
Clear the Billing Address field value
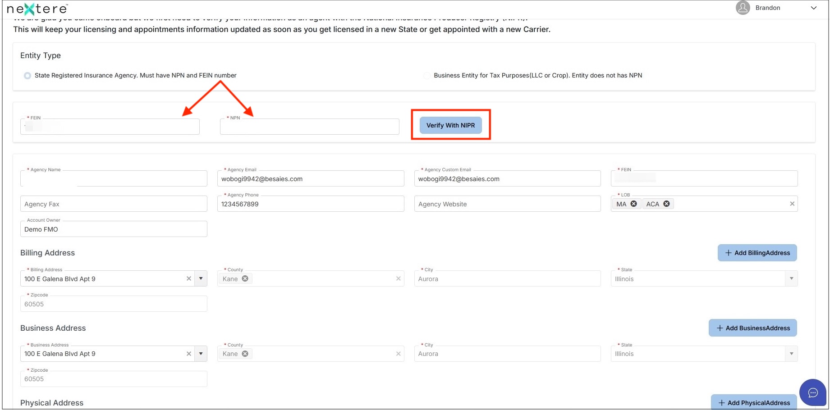[x=189, y=278]
